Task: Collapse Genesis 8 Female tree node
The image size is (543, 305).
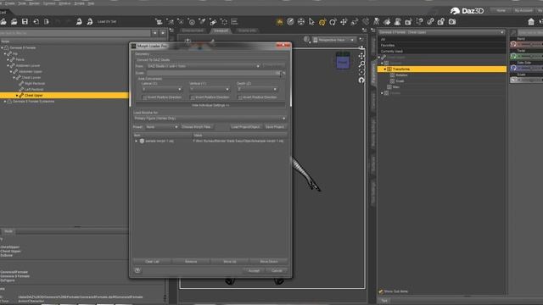Action: pyautogui.click(x=2, y=47)
